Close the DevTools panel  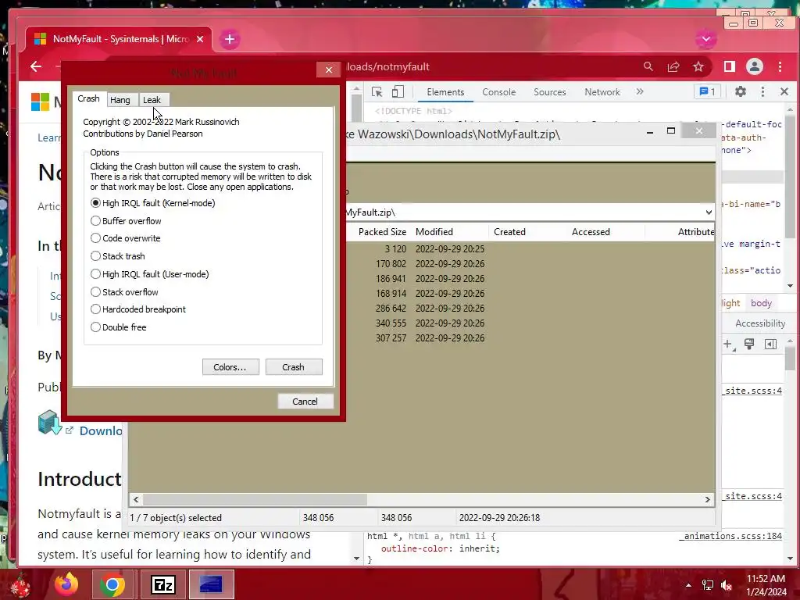784,92
